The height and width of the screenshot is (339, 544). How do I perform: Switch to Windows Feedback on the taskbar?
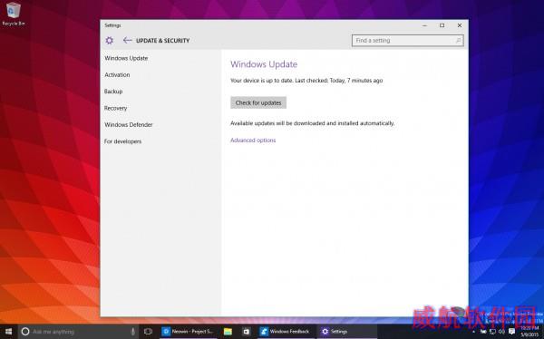coord(285,332)
